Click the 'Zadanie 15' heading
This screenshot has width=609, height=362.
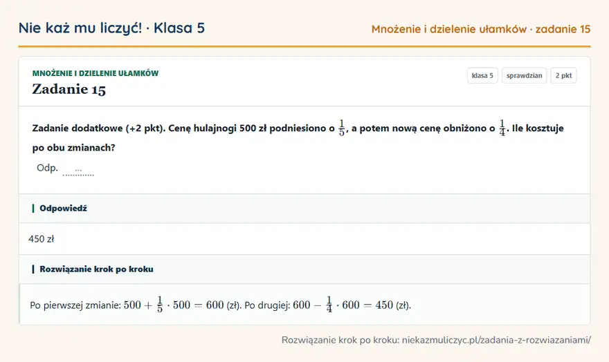(69, 90)
